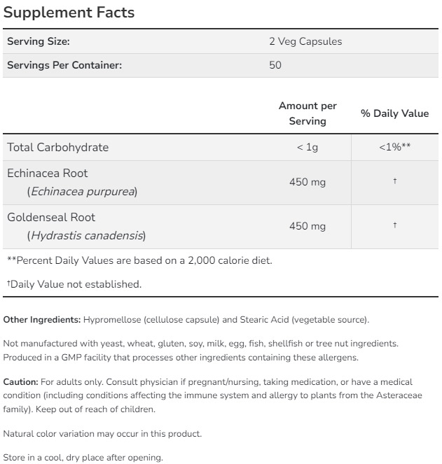Click the 2 Veg Capsules value
The height and width of the screenshot is (464, 442).
305,41
